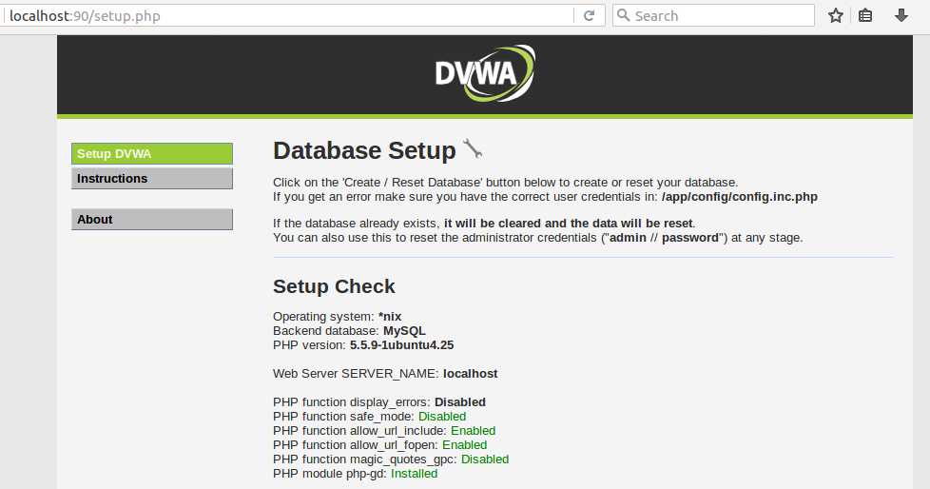Click the Web Server SERVER_NAME localhost line
930x489 pixels.
[385, 374]
